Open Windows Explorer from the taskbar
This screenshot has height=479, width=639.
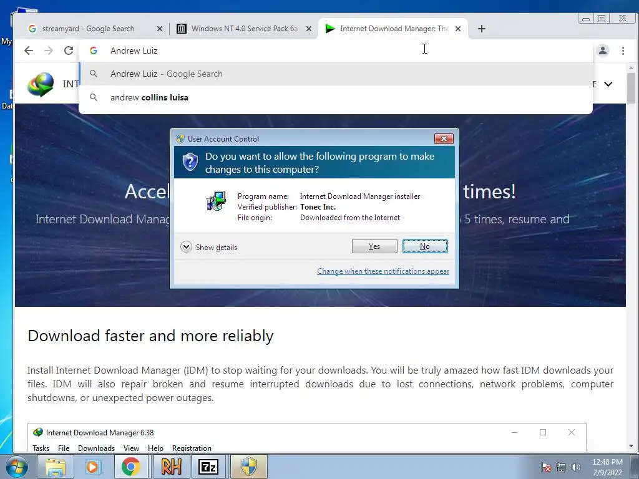coord(55,467)
